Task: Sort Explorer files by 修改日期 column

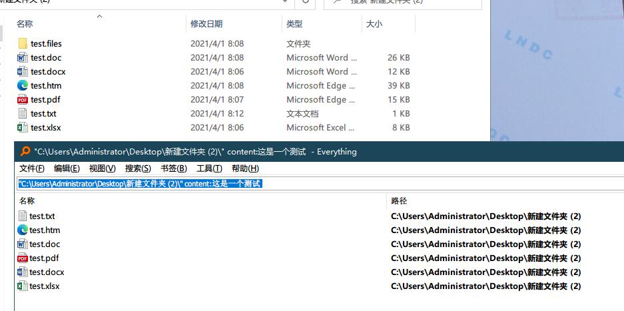Action: tap(206, 24)
